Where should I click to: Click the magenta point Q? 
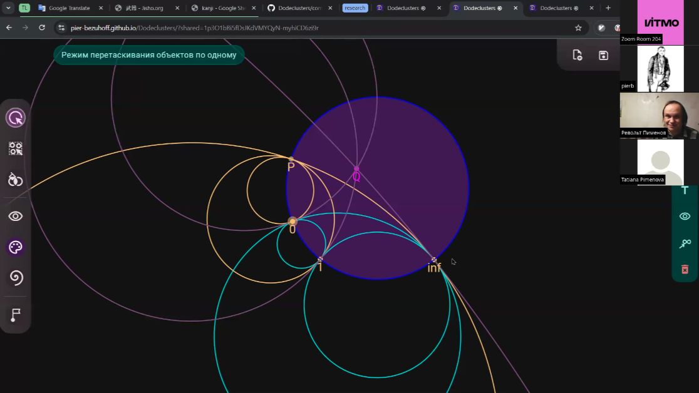point(356,169)
